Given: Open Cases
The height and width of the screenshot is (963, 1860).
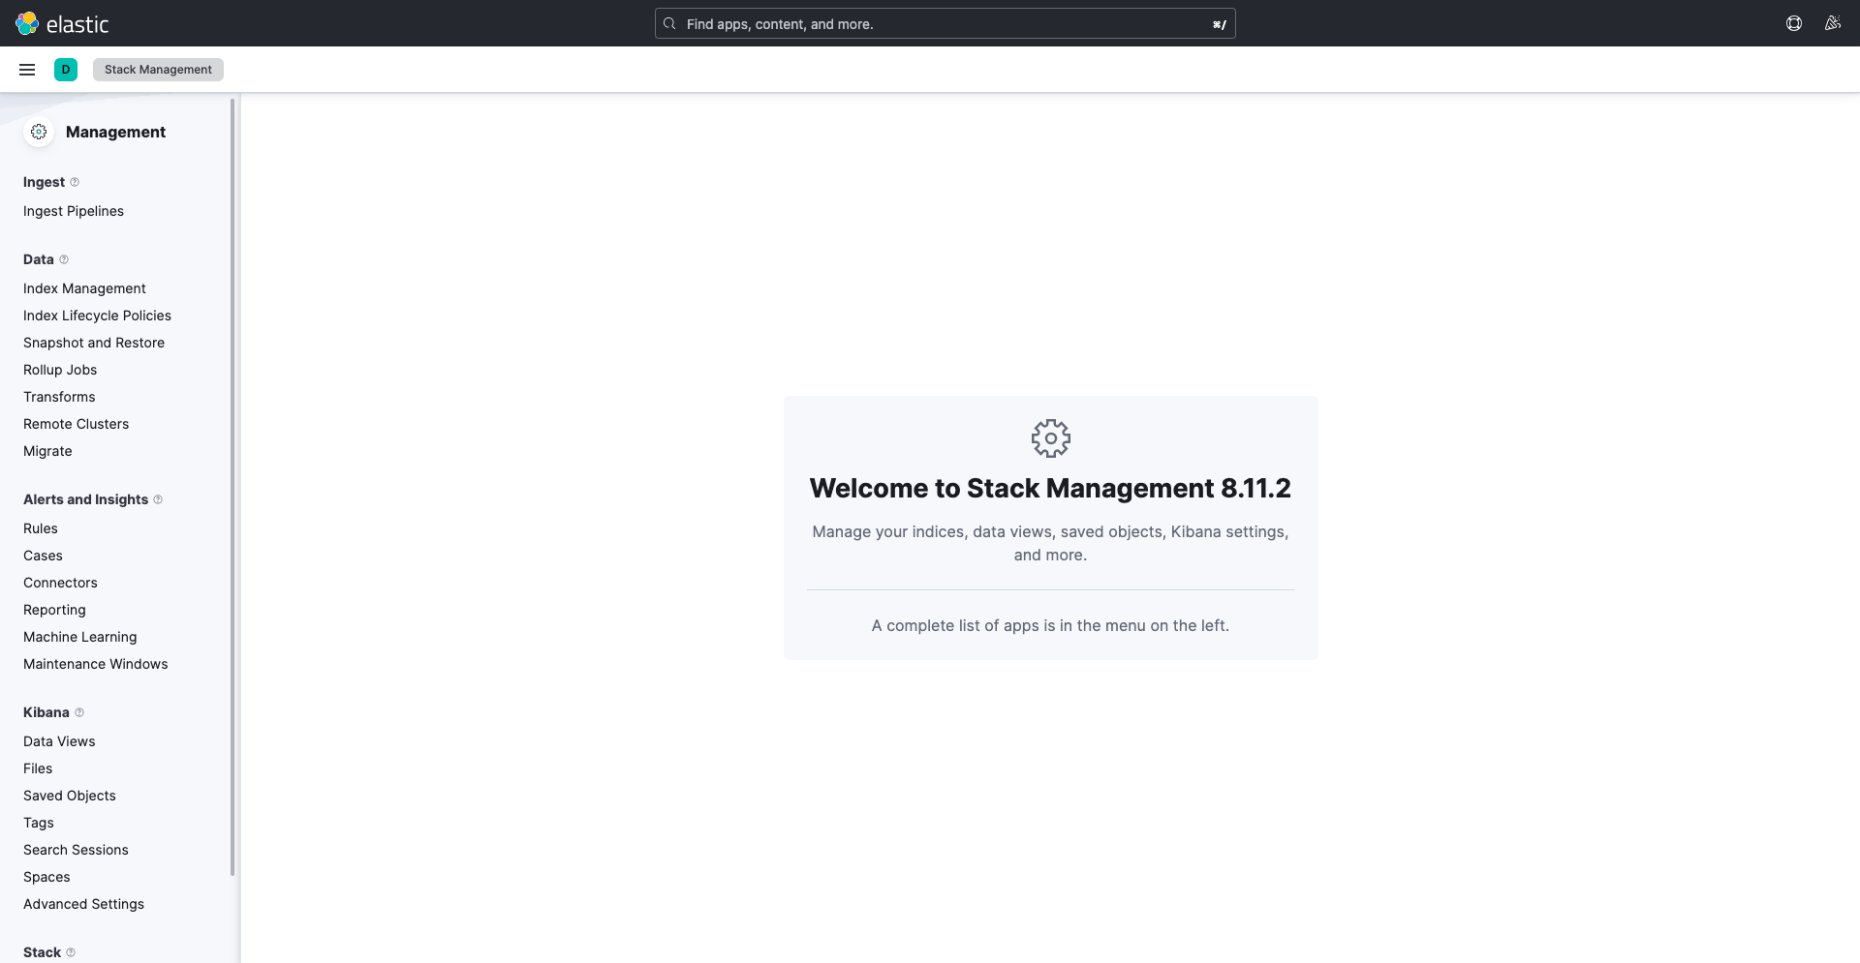Looking at the screenshot, I should 43,556.
